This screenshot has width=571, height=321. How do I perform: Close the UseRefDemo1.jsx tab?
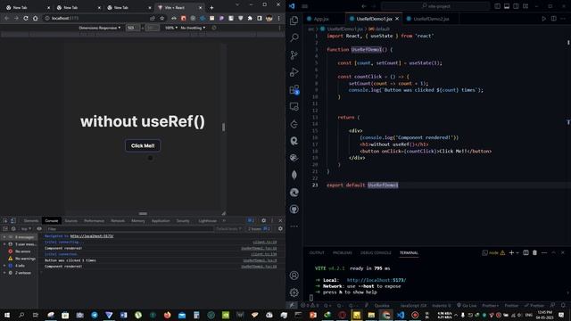click(x=397, y=19)
